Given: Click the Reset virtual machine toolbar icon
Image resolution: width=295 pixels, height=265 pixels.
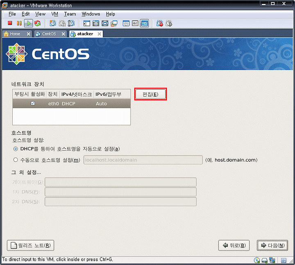Looking at the screenshot, I should pos(38,23).
